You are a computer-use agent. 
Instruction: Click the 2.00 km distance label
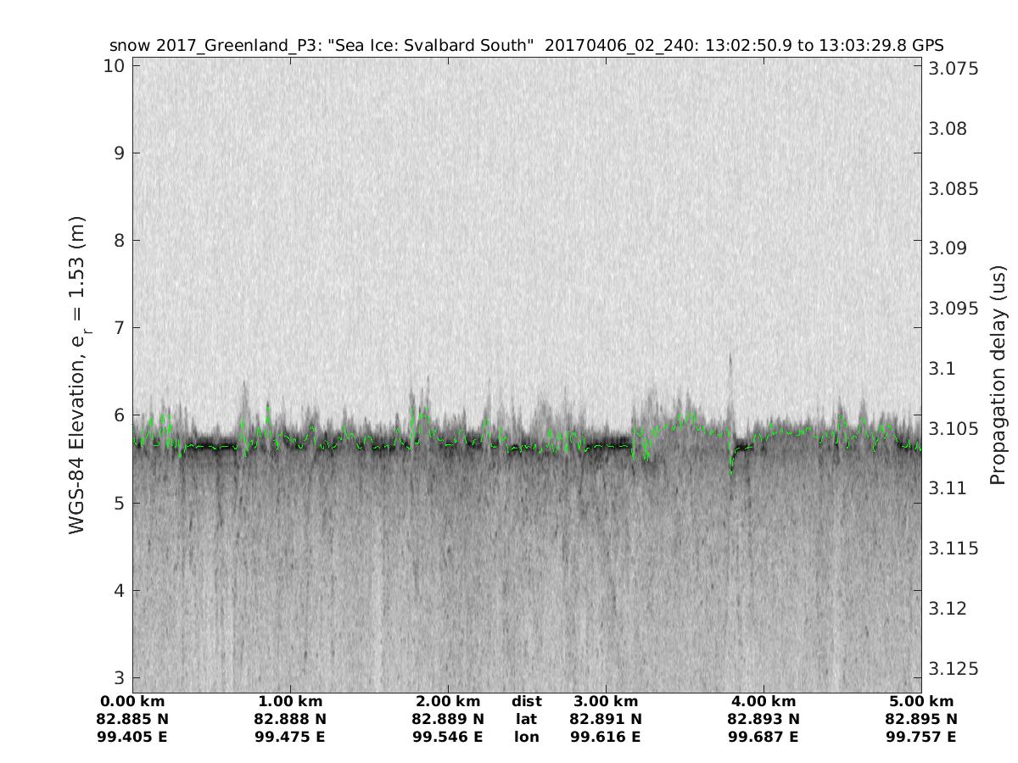[x=448, y=701]
